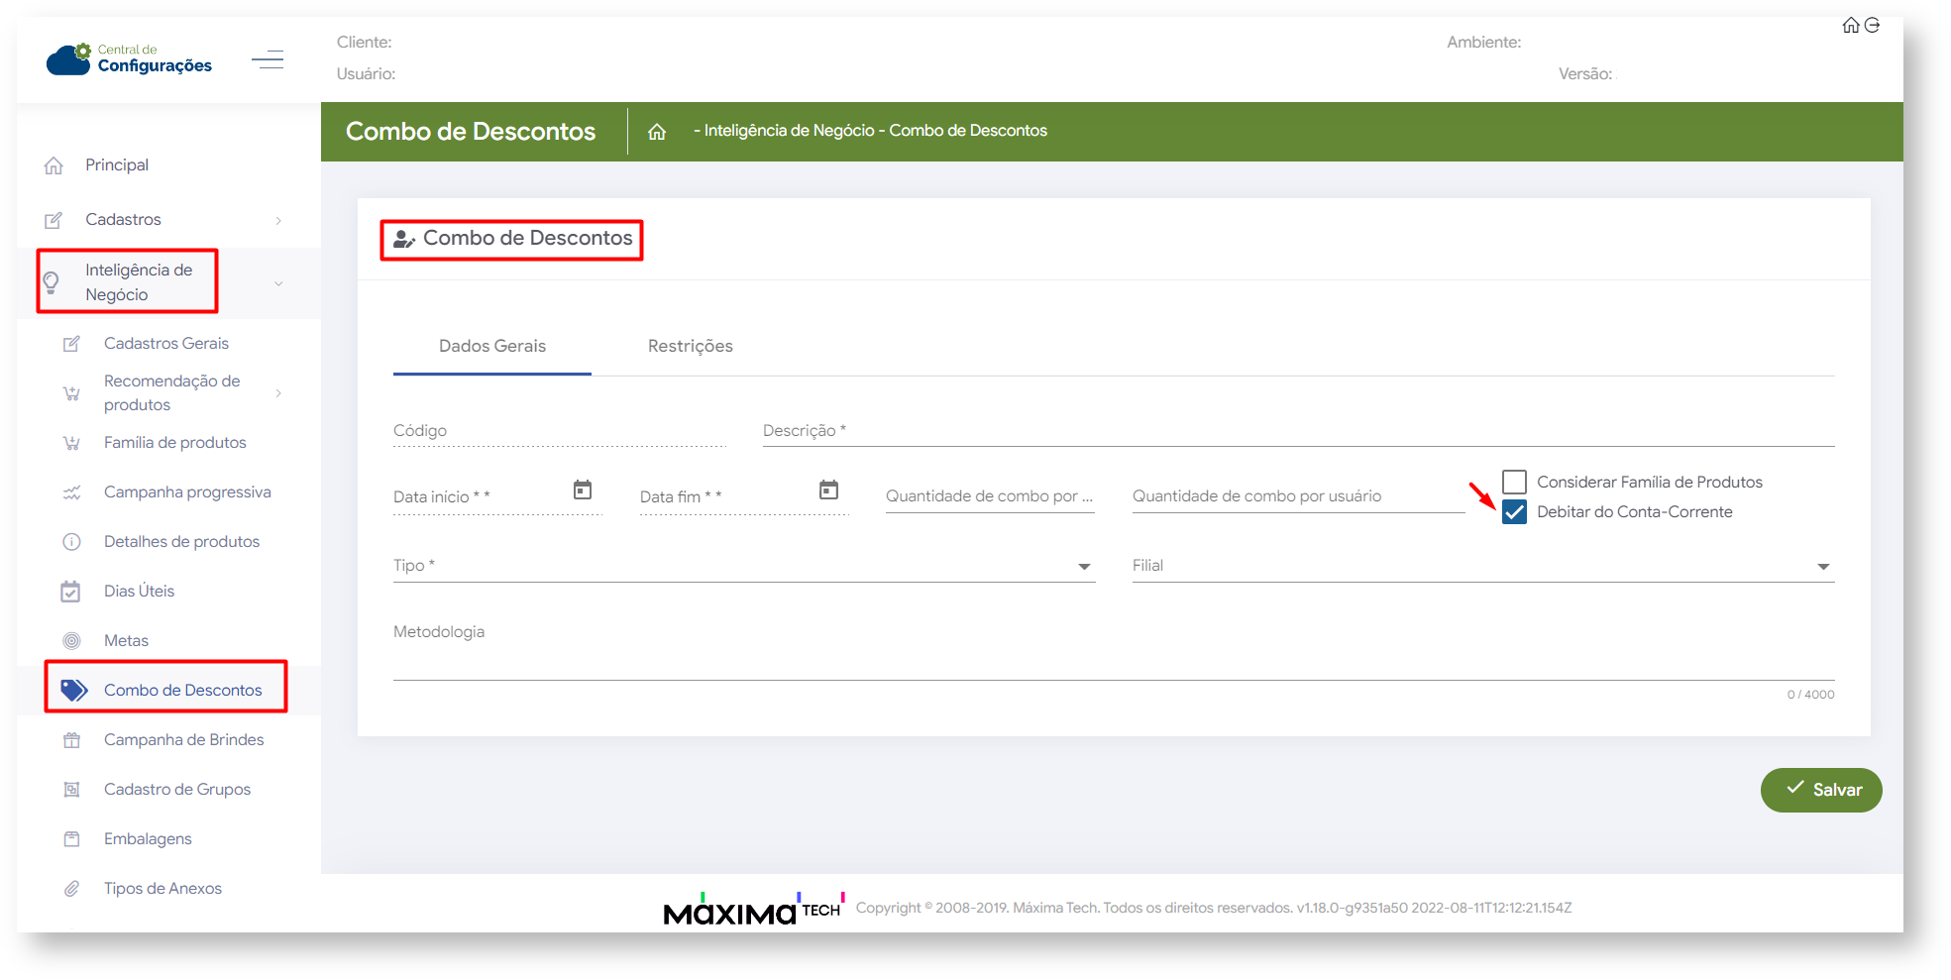Click the calendar-check icon beside Dias Úteis

click(x=70, y=592)
